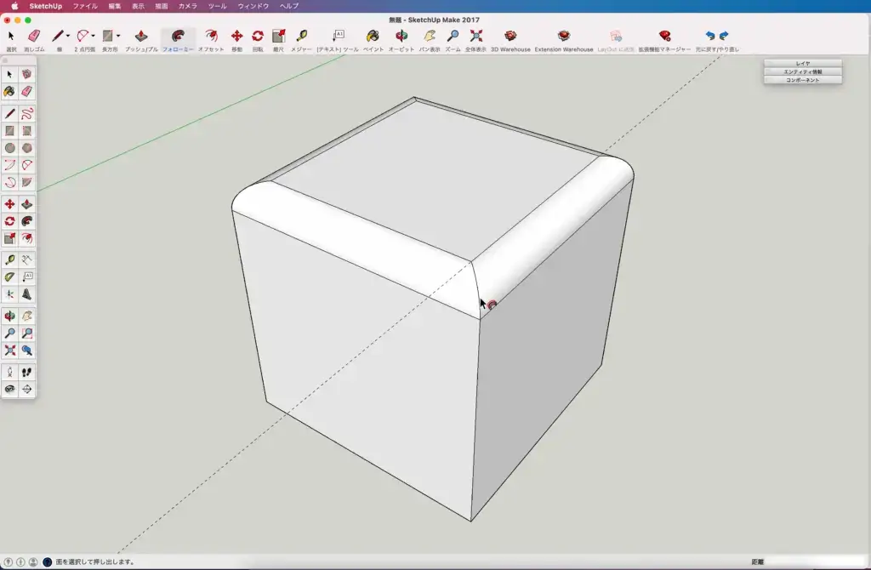Open the Apple menu
Viewport: 871px width, 570px height.
(x=14, y=6)
